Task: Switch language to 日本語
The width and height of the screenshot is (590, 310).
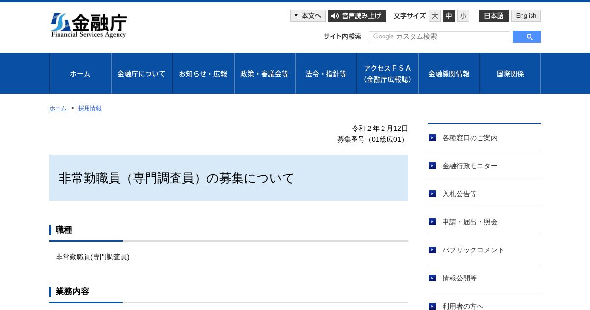Action: (x=494, y=16)
